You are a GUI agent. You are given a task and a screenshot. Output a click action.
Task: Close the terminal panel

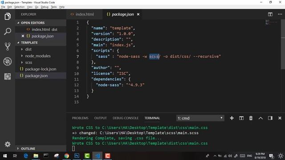(x=280, y=118)
